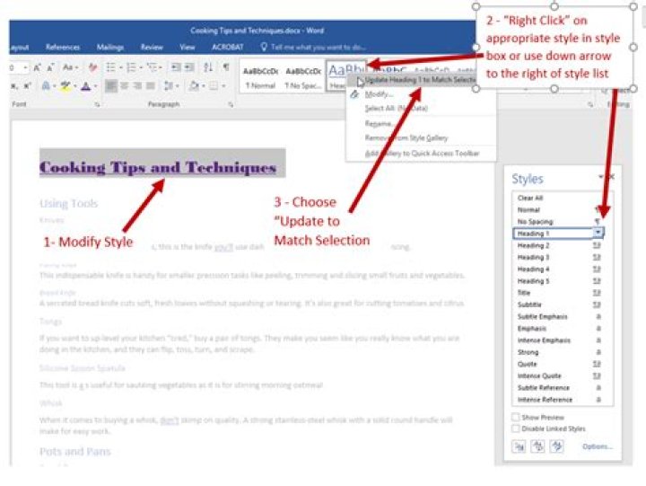Image resolution: width=646 pixels, height=486 pixels.
Task: Open the font size dropdown arrow
Action: pos(25,67)
